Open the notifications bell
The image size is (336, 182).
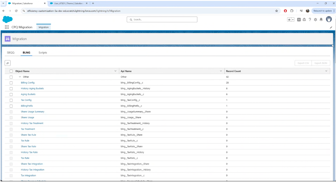click(x=321, y=19)
